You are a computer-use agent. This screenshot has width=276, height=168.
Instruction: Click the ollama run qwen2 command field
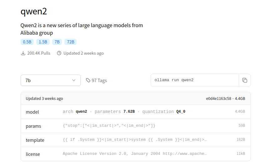(x=195, y=80)
